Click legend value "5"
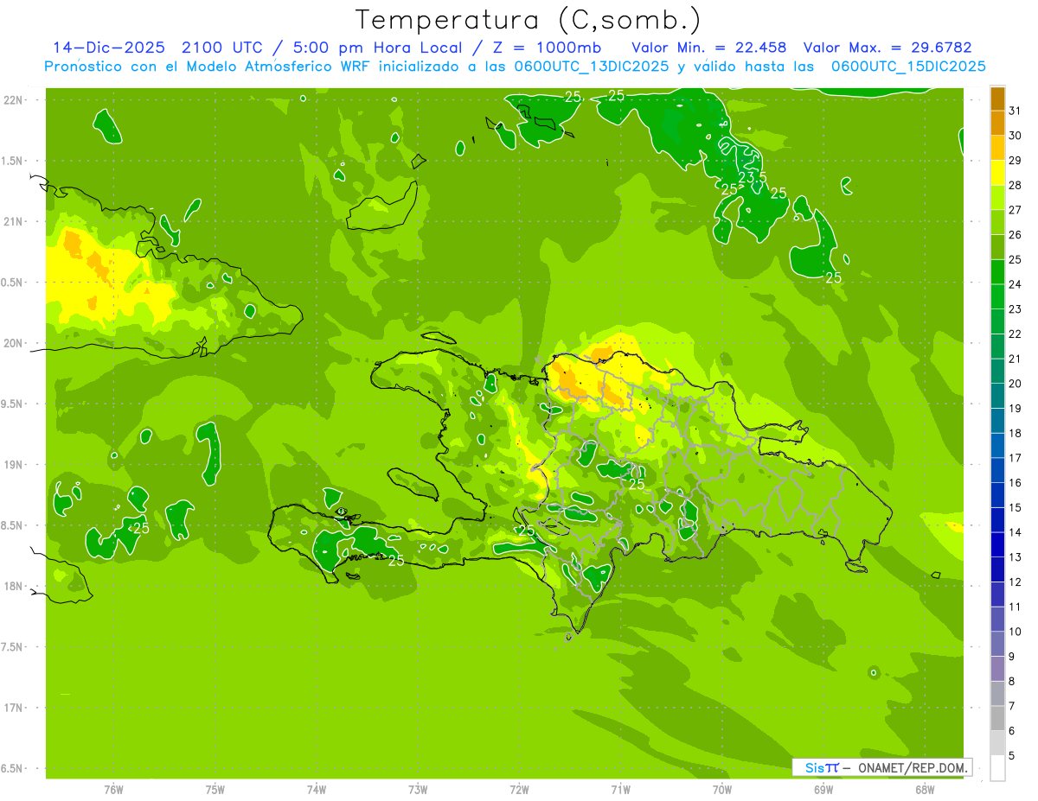This screenshot has height=801, width=1038. click(1012, 756)
